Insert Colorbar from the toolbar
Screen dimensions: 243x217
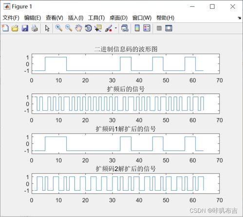point(137,28)
